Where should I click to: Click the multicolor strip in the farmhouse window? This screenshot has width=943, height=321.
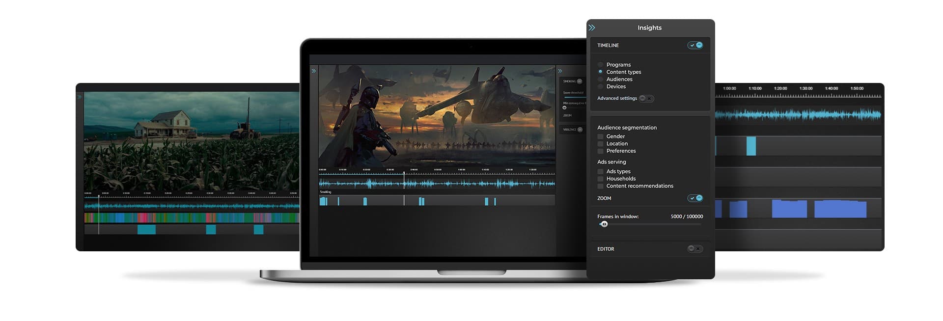(192, 217)
